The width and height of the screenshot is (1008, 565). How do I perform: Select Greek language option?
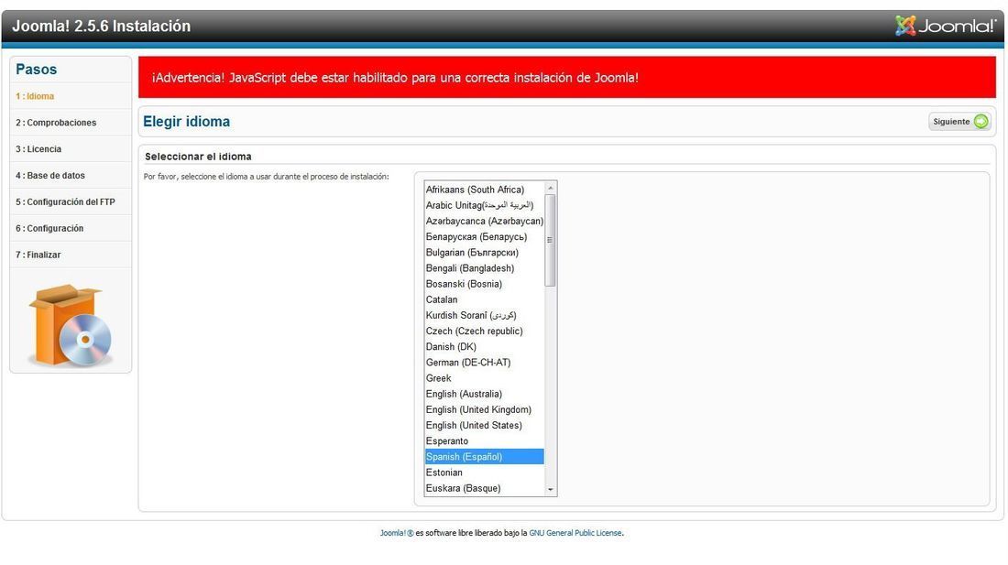click(485, 378)
